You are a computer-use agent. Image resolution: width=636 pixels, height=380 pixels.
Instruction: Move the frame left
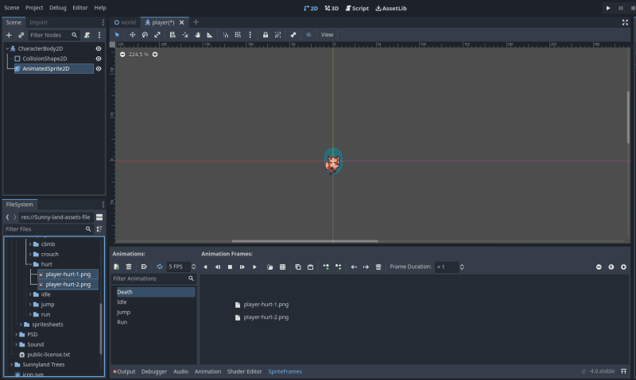pos(354,267)
